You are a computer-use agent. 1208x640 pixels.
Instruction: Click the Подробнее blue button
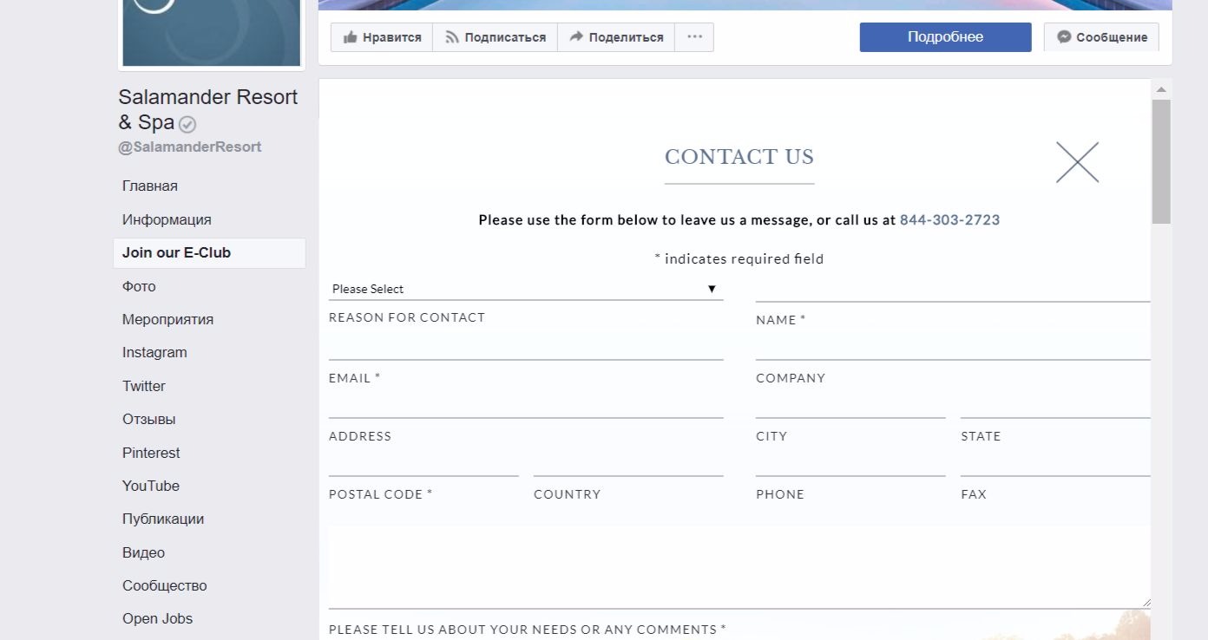(945, 37)
